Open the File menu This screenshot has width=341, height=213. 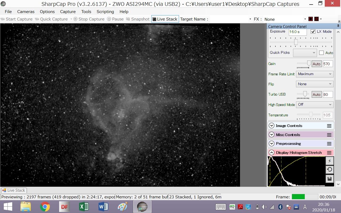click(x=8, y=11)
